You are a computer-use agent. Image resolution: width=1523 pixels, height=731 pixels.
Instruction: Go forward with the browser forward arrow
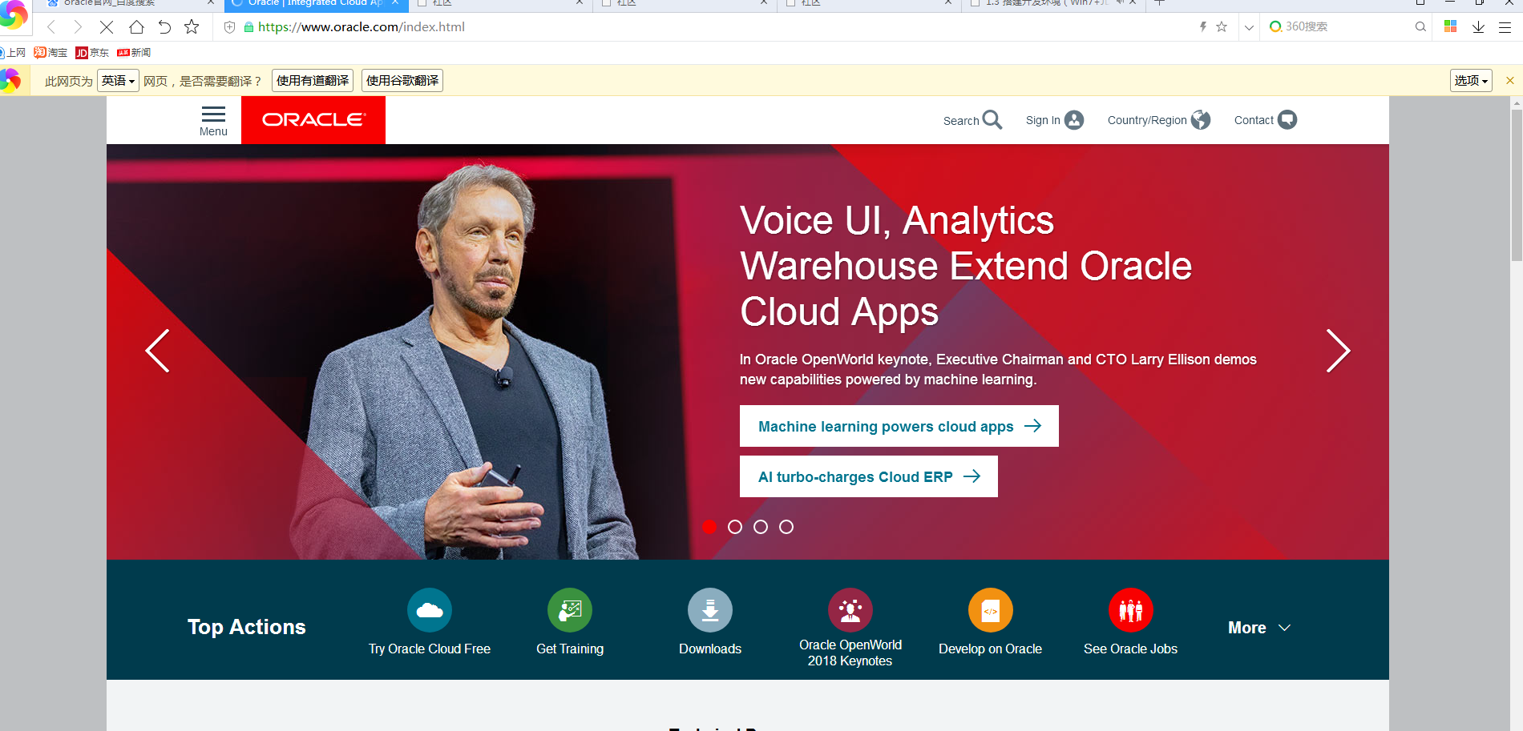click(x=78, y=27)
